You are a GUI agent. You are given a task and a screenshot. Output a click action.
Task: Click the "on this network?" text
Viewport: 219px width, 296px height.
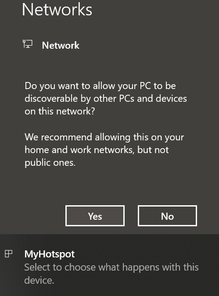(x=60, y=111)
